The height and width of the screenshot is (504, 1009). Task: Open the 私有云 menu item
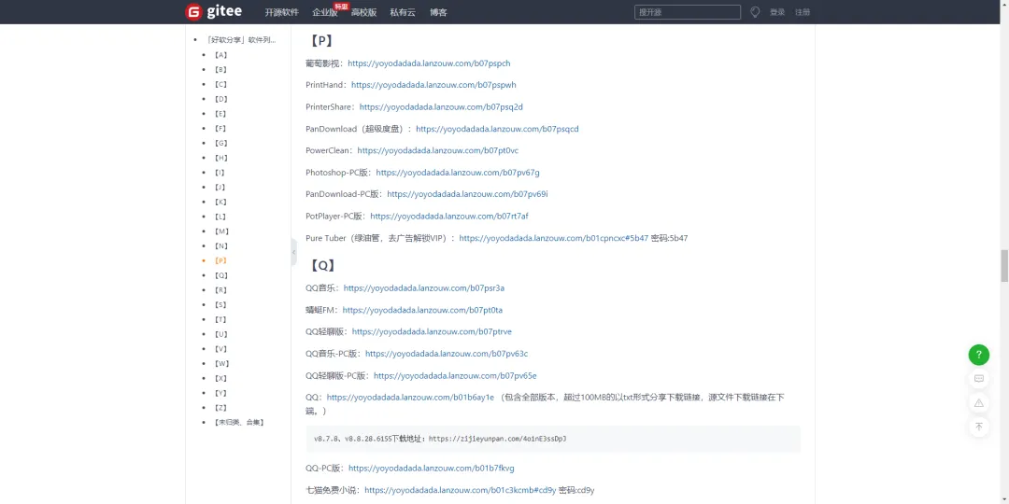(x=403, y=12)
